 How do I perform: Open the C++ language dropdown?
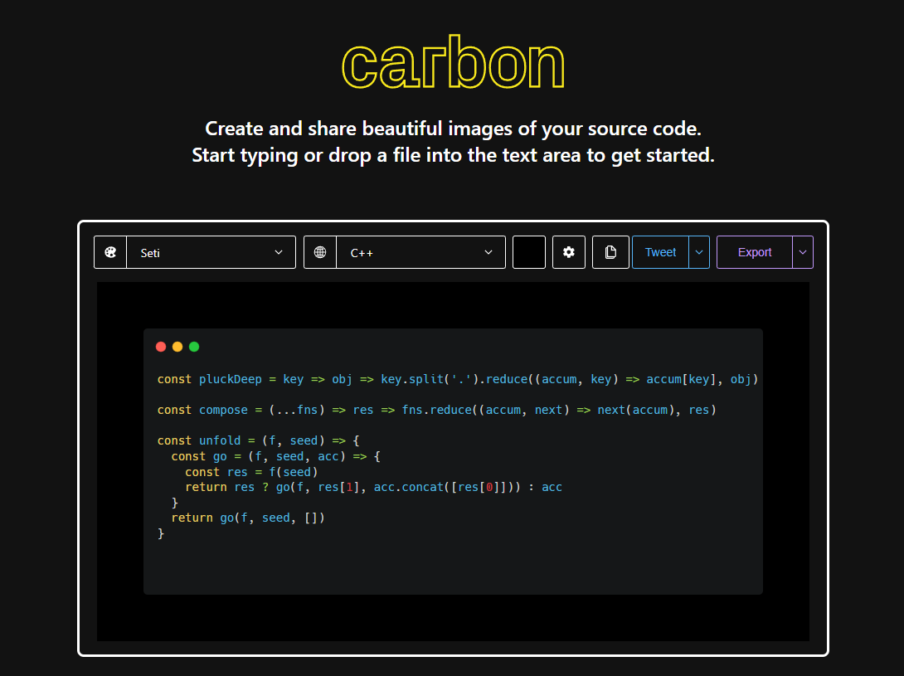pyautogui.click(x=420, y=252)
